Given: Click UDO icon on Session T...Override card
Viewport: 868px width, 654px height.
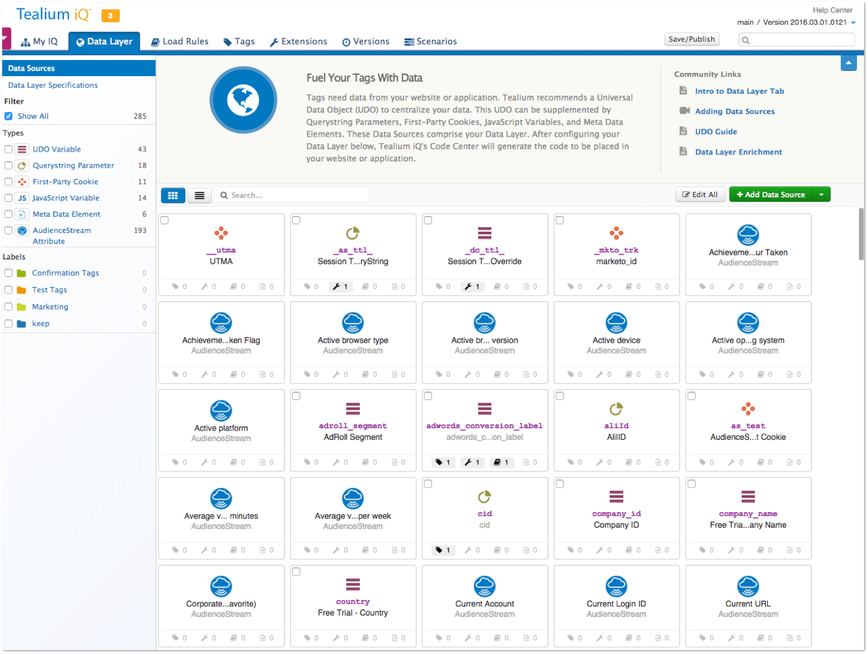Looking at the screenshot, I should tap(485, 233).
